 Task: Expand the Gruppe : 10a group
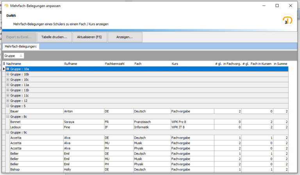8,69
